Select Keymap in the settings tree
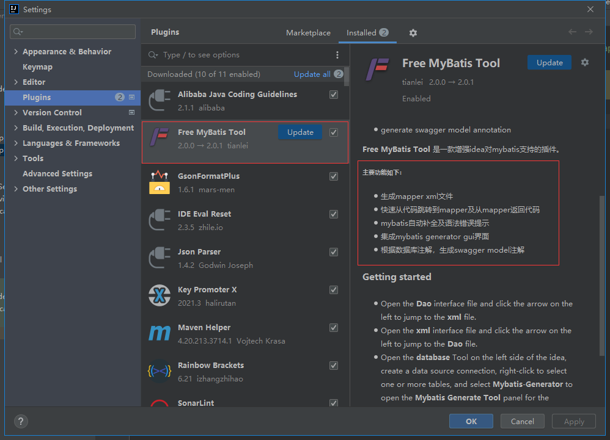 click(x=37, y=67)
